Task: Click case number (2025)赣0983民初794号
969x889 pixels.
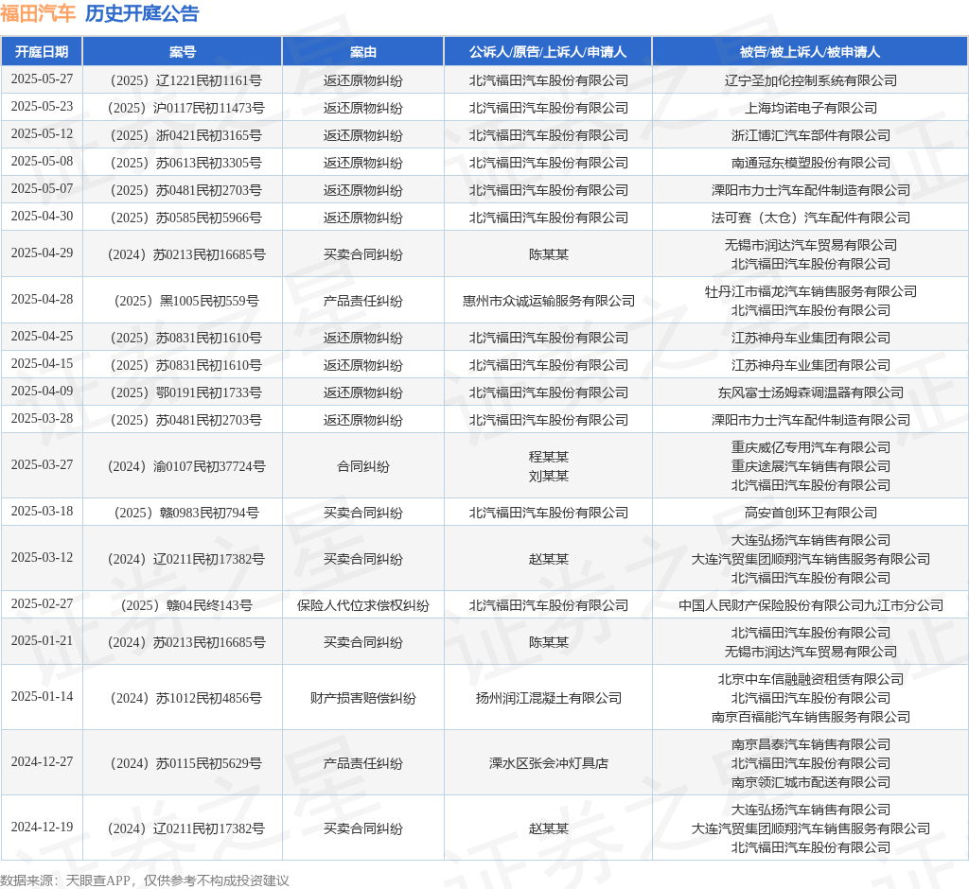Action: [186, 513]
